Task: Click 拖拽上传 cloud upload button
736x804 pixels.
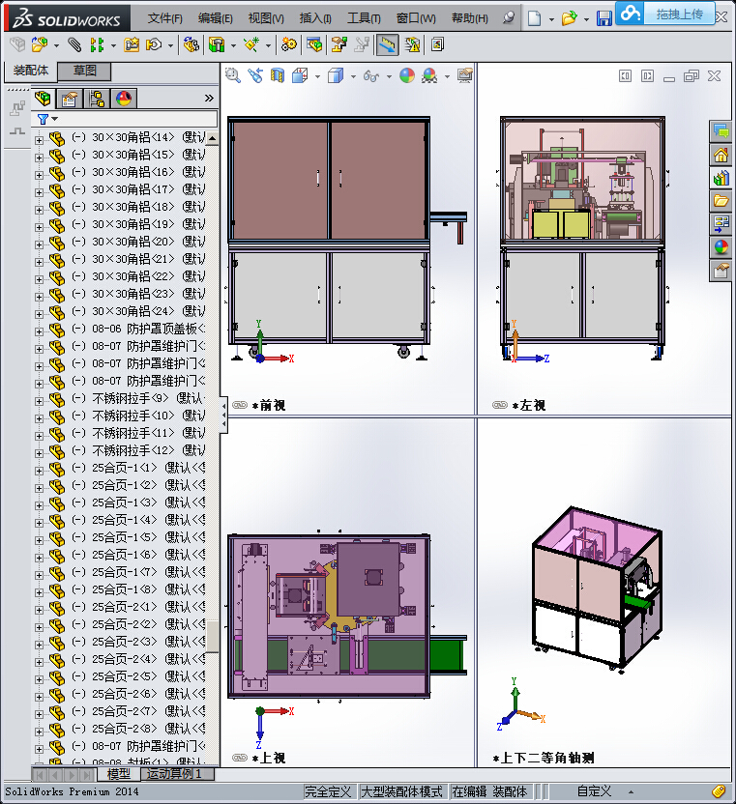Action: point(665,14)
